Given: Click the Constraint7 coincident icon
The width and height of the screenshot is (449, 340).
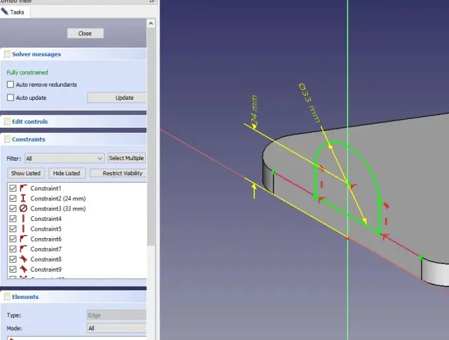Looking at the screenshot, I should pyautogui.click(x=23, y=249).
